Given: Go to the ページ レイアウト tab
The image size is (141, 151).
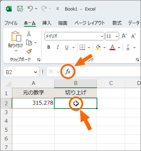Looking at the screenshot, I should pos(90,23).
